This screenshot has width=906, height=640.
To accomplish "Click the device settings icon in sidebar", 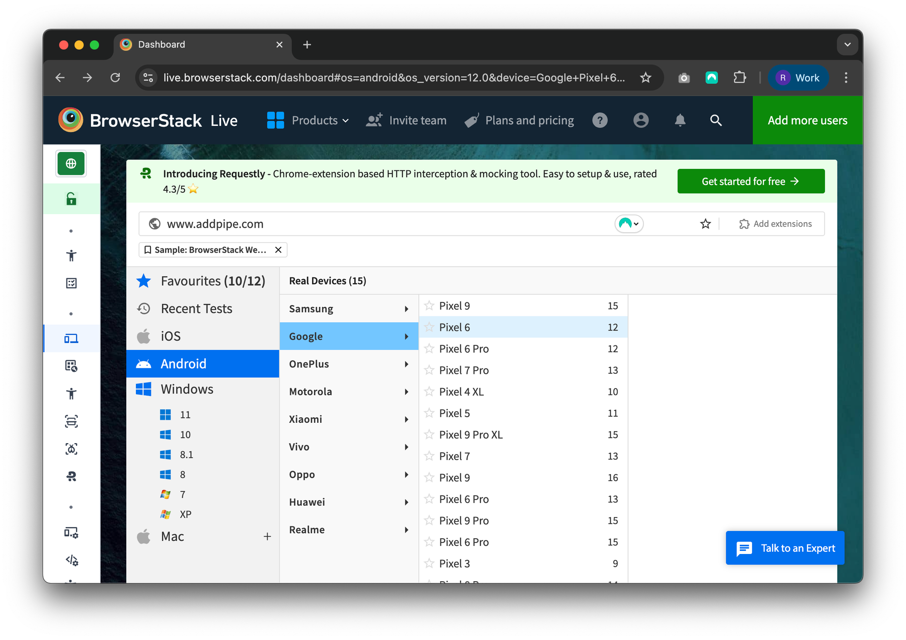I will pyautogui.click(x=71, y=534).
